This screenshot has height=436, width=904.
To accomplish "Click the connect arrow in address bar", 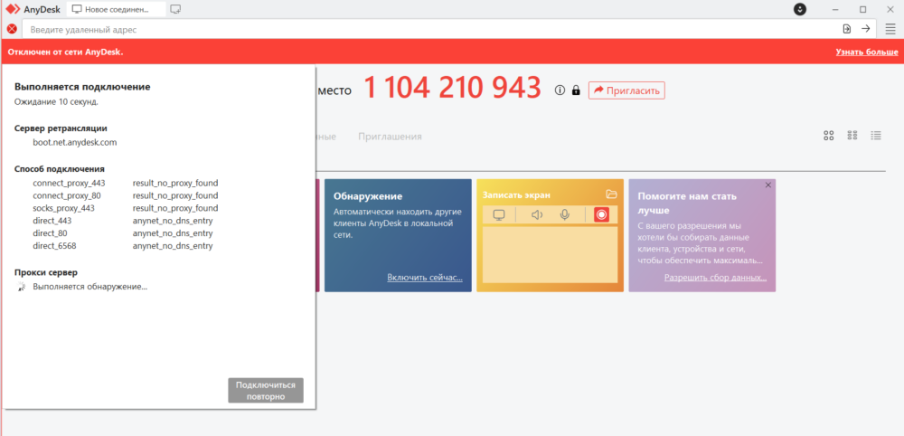I will coord(865,29).
